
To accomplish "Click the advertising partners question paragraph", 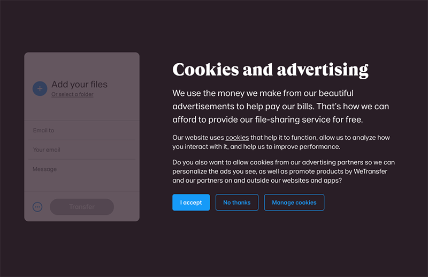I will click(284, 171).
